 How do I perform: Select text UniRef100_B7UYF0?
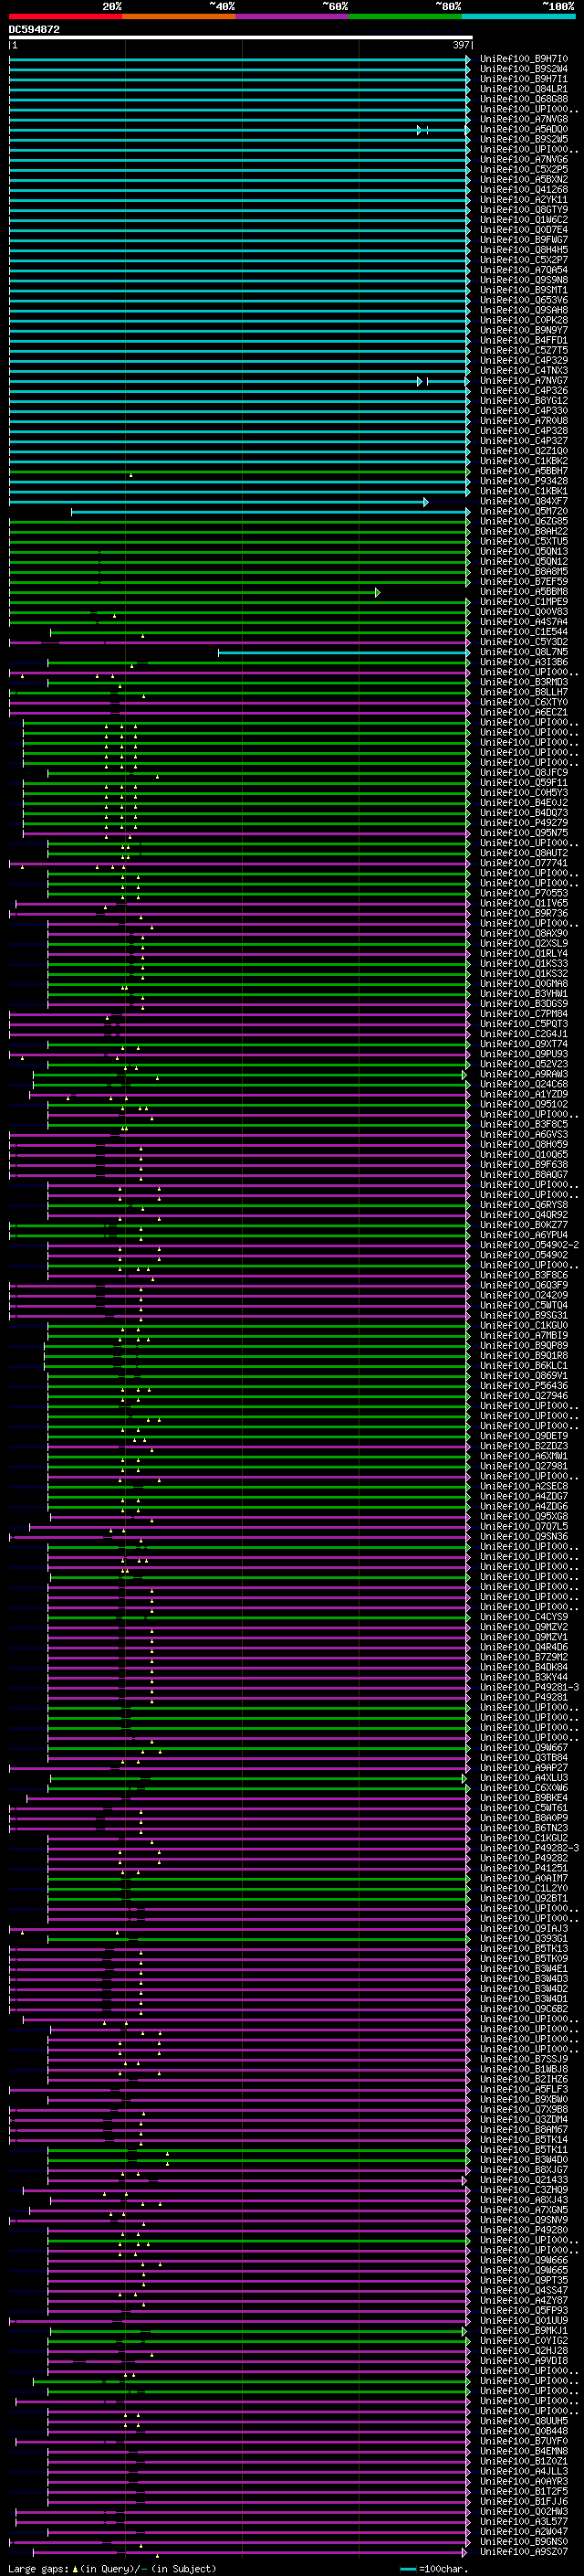[523, 2440]
